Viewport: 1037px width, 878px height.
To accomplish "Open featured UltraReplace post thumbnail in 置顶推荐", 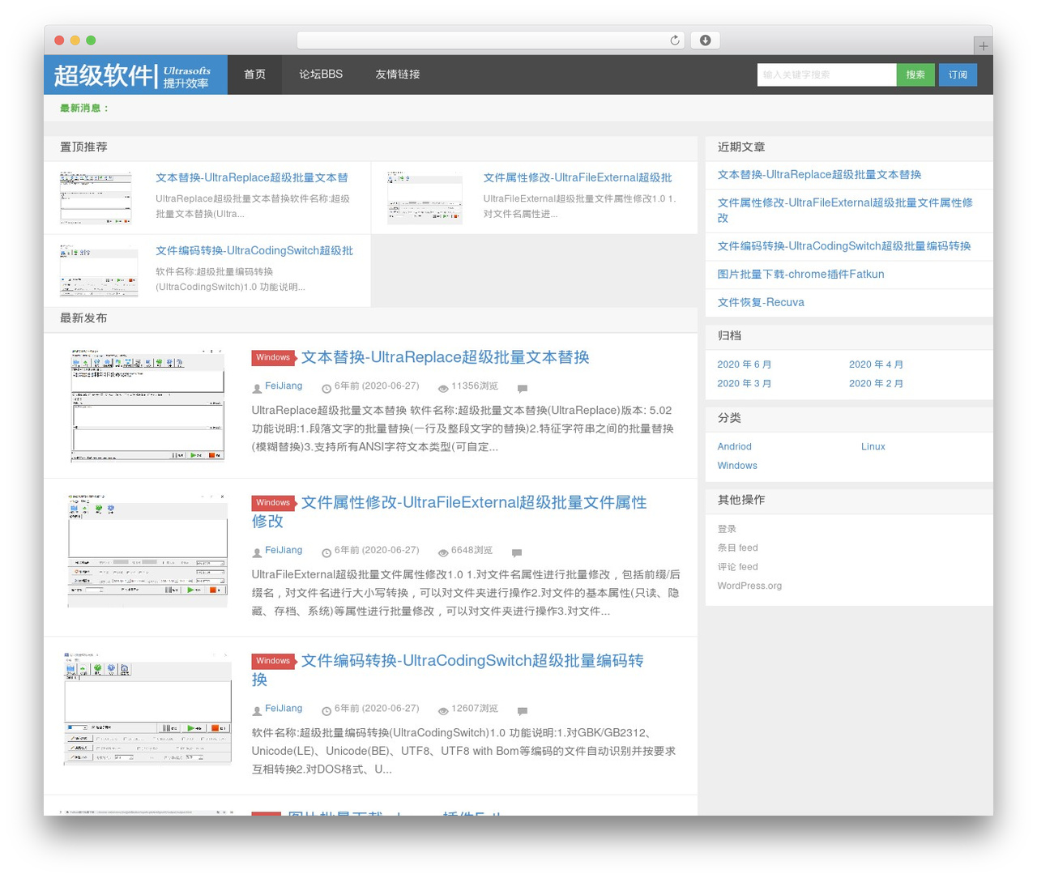I will coord(96,198).
